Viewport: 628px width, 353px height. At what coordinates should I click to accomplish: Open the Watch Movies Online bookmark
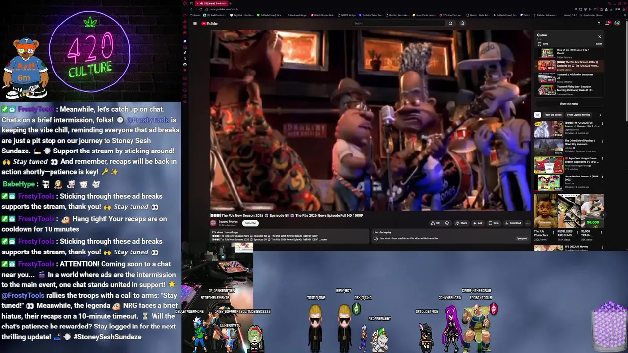coord(323,15)
